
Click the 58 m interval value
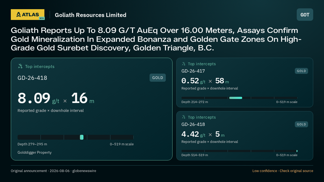[222, 81]
